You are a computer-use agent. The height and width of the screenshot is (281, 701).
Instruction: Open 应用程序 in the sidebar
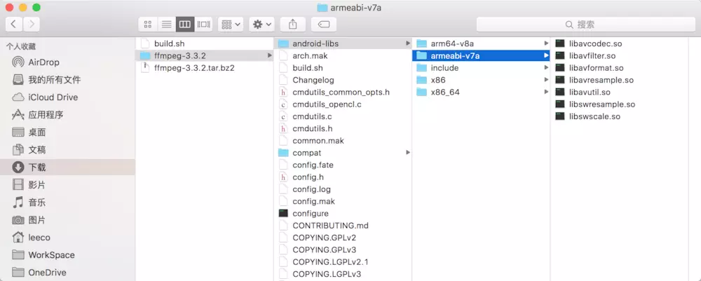pos(67,115)
